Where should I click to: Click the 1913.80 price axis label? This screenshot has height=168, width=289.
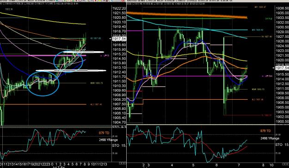119,63
